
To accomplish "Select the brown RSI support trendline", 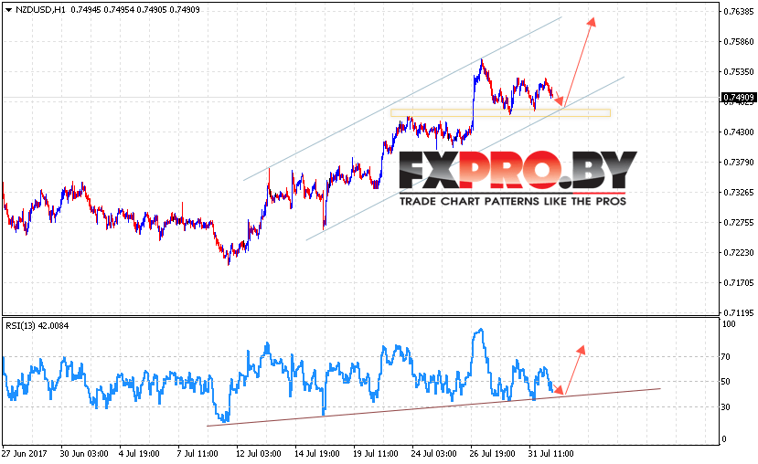I will click(x=433, y=407).
